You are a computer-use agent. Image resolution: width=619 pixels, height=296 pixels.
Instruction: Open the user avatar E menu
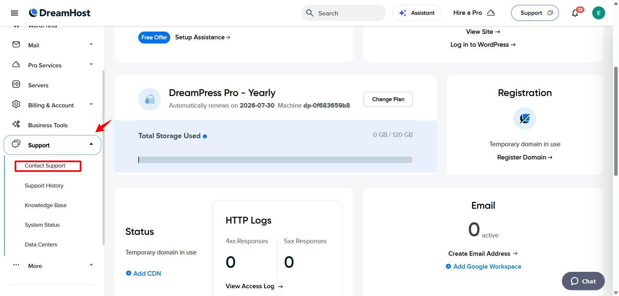click(599, 13)
